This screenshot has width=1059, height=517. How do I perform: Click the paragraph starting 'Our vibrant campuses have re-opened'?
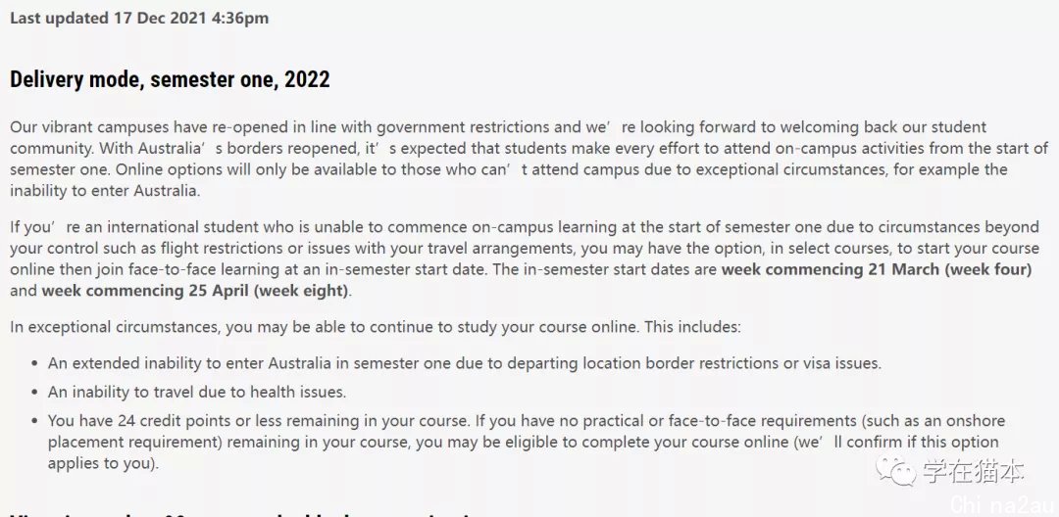click(529, 159)
